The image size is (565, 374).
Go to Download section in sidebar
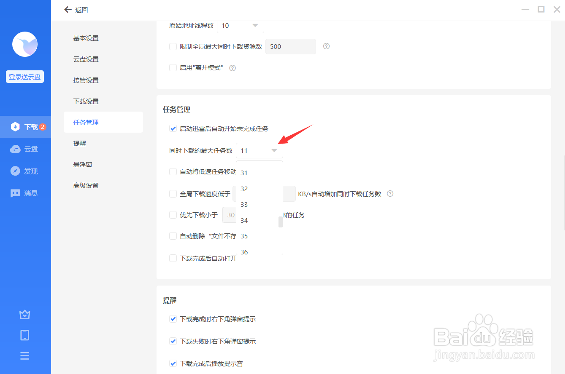point(25,127)
